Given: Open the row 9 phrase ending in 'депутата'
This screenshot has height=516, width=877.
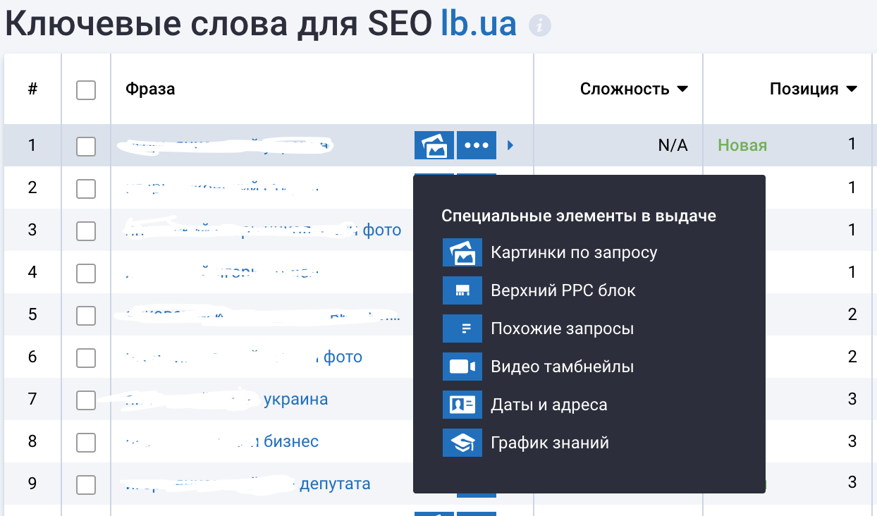Looking at the screenshot, I should [x=247, y=484].
